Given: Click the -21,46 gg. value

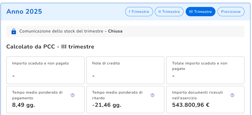Looking at the screenshot, I should tap(107, 105).
